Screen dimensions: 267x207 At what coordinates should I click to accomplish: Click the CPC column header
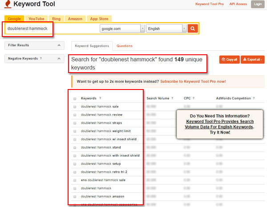click(187, 98)
